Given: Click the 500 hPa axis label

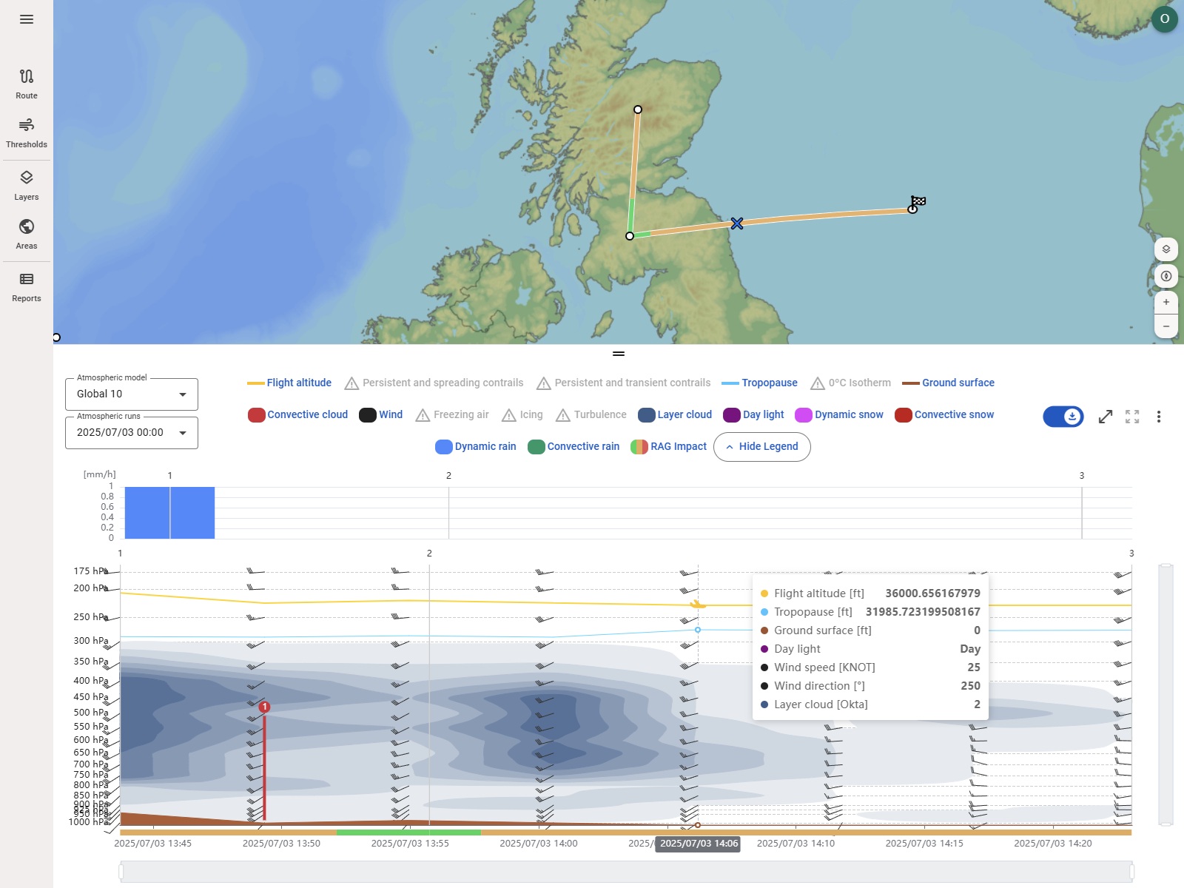Looking at the screenshot, I should coord(91,713).
